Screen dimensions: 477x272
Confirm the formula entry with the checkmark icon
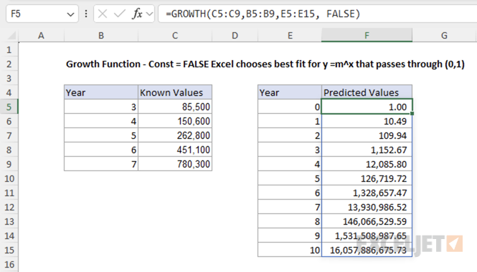[120, 14]
